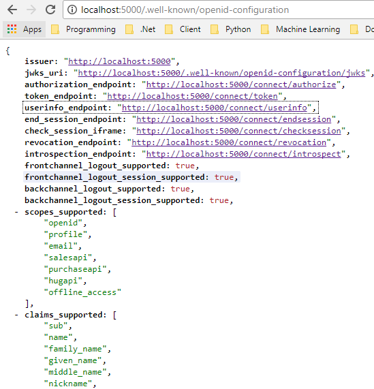Viewport: 374px width, 389px height.
Task: Click the "email" scope value
Action: [x=61, y=246]
